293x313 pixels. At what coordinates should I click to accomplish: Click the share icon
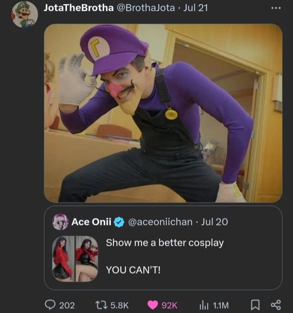[x=276, y=305]
